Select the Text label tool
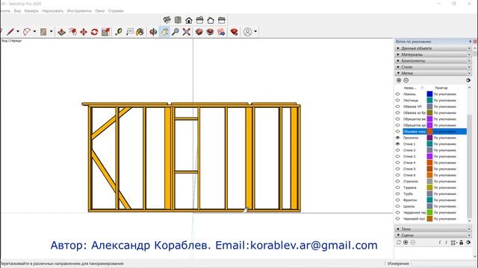This screenshot has width=478, height=268. [x=130, y=31]
